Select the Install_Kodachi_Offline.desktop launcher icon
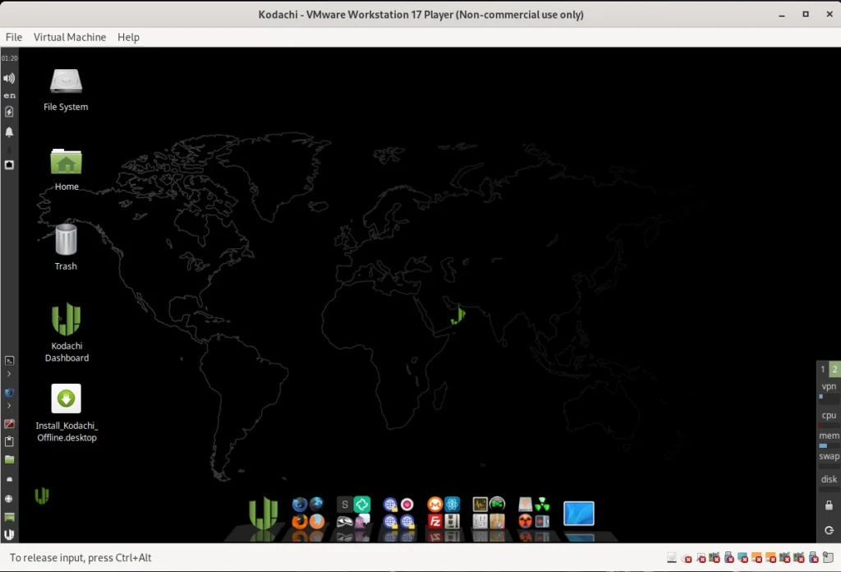The width and height of the screenshot is (841, 572). click(x=67, y=413)
